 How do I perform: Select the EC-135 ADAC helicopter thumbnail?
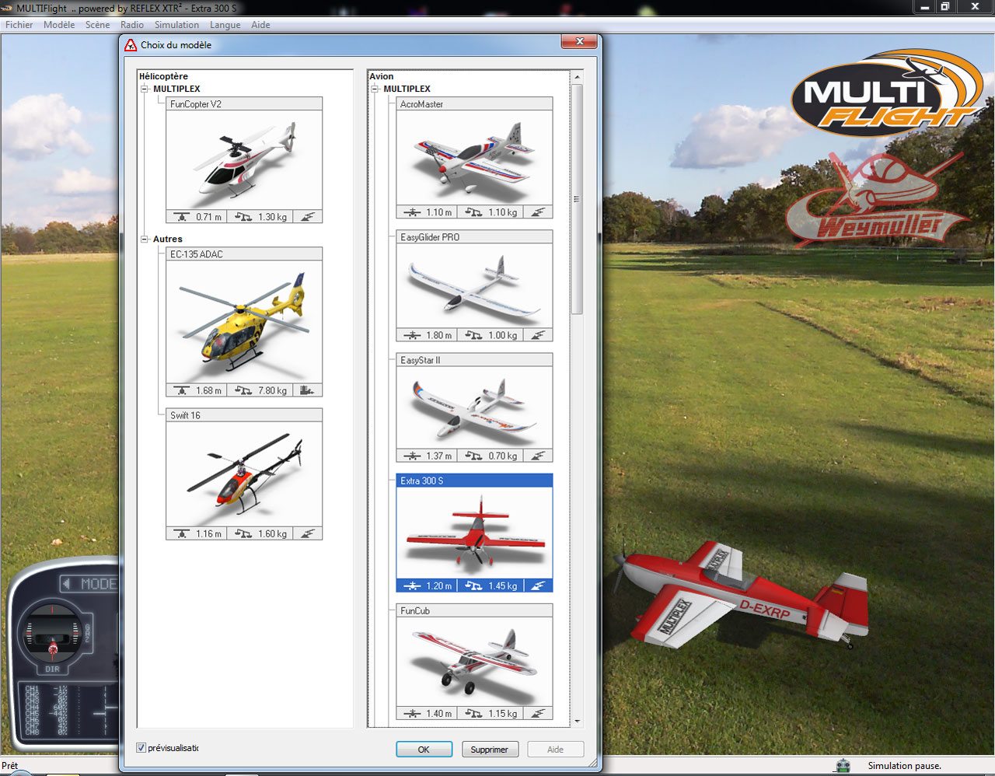coord(244,322)
